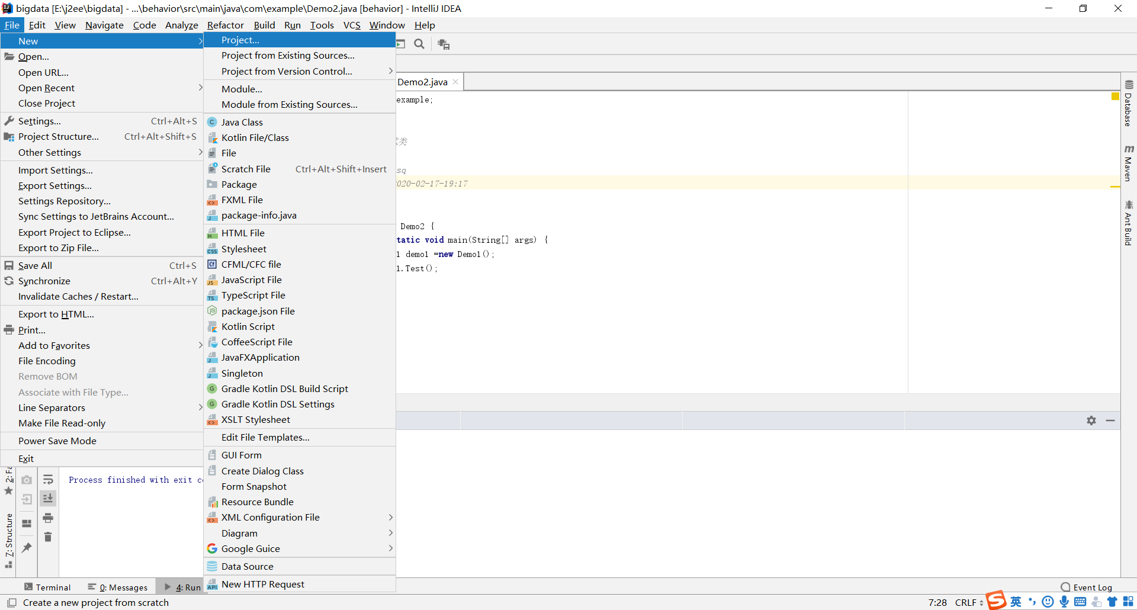
Task: Click the yellow warning indicator in editor gutter
Action: [x=1115, y=97]
